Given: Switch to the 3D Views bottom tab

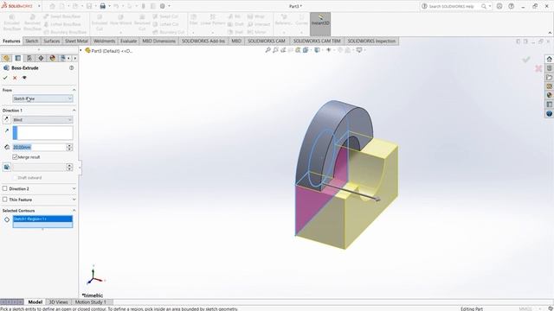Looking at the screenshot, I should click(58, 302).
